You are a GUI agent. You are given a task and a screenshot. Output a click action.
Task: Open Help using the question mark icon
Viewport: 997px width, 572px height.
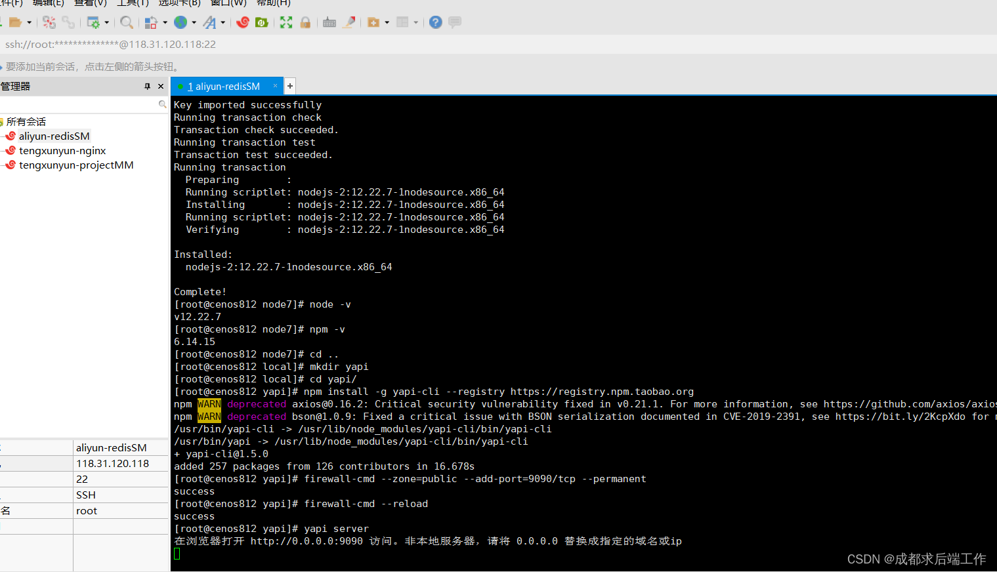tap(435, 22)
